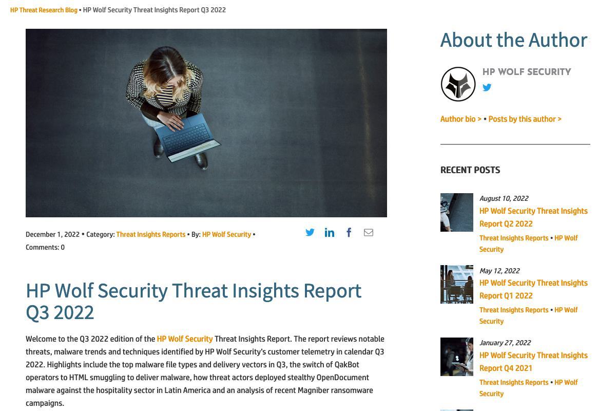Open Threat Insights Report Q1 2022 post
616x411 pixels.
coord(533,289)
